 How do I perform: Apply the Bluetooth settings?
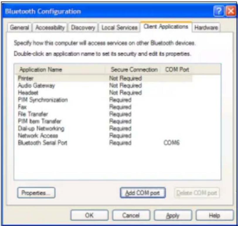[173, 215]
